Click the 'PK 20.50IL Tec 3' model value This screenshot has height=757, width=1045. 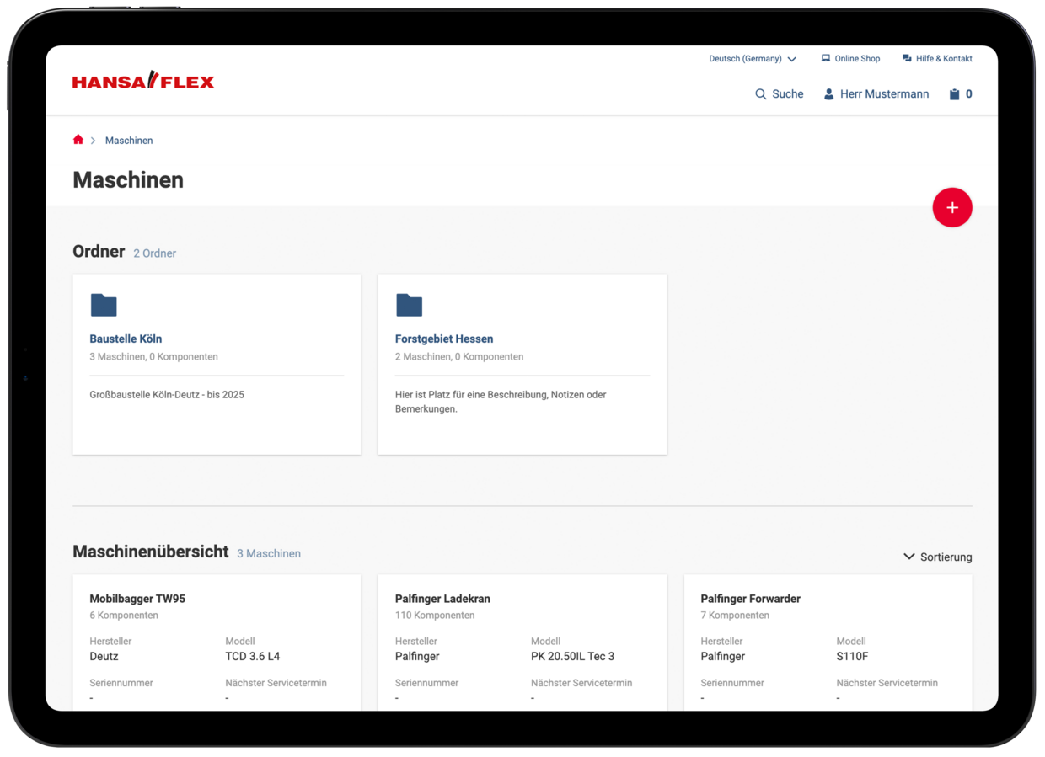click(x=573, y=657)
